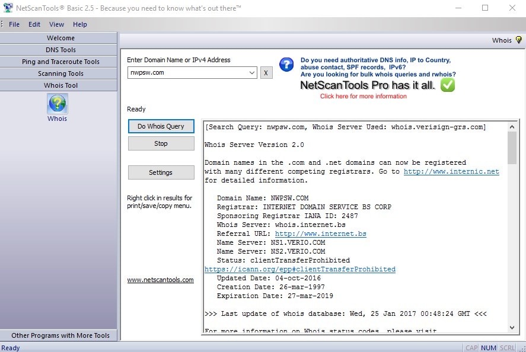
Task: Click the results scrollbar up arrow
Action: click(x=512, y=127)
